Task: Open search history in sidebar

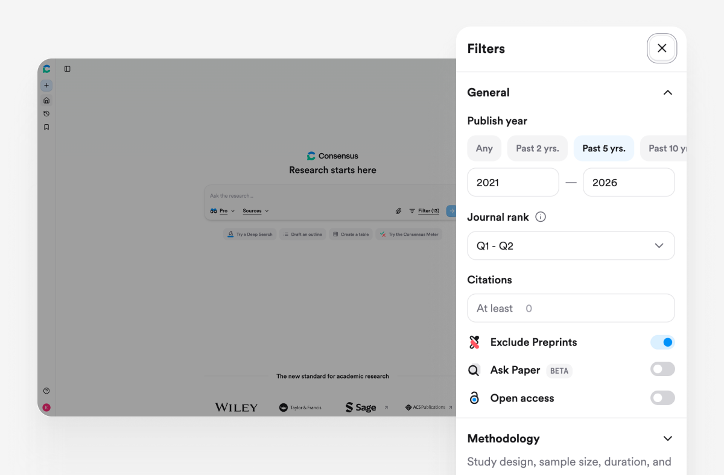Action: (x=46, y=113)
